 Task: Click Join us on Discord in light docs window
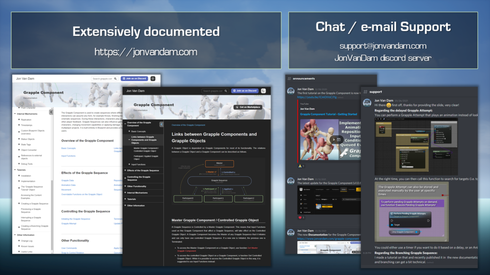pyautogui.click(x=135, y=78)
